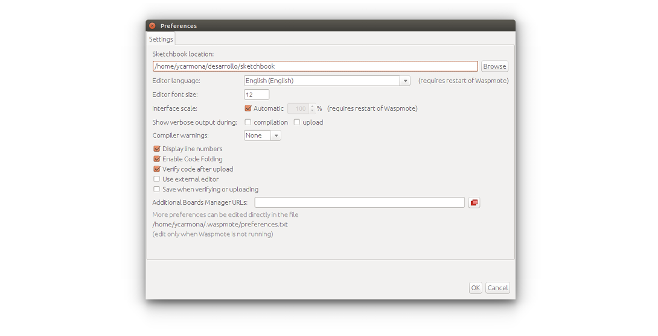Increase the interface scale stepper up arrow

tap(312, 107)
